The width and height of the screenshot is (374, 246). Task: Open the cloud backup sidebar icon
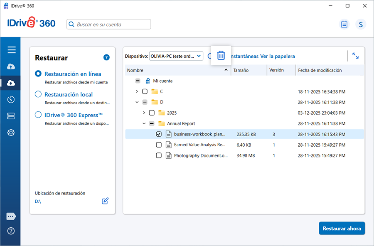point(11,66)
